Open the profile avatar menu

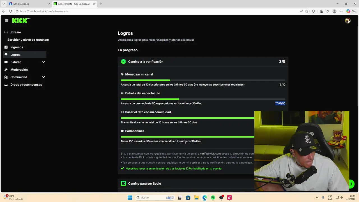tap(348, 20)
